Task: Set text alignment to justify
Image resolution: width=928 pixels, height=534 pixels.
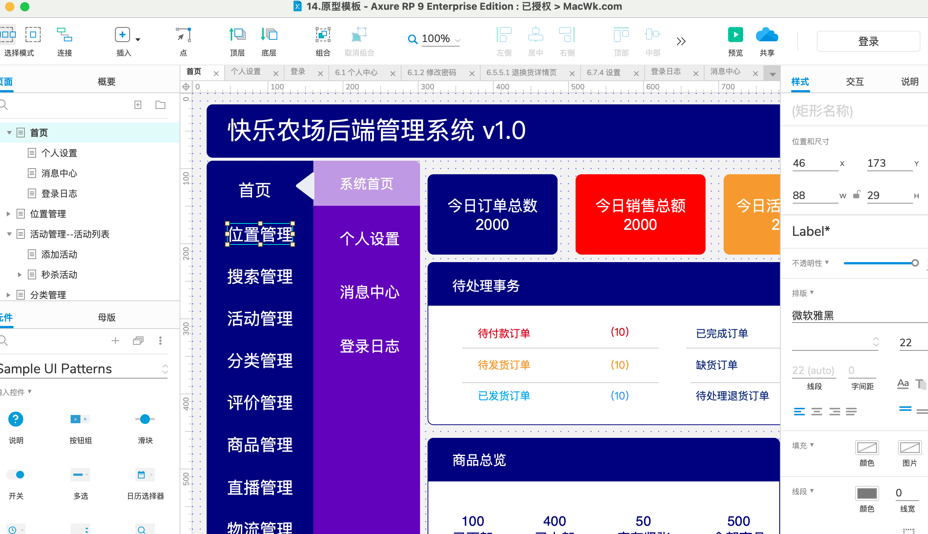Action: point(851,412)
